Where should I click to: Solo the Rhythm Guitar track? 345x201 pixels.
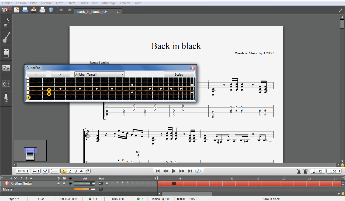(x=58, y=183)
